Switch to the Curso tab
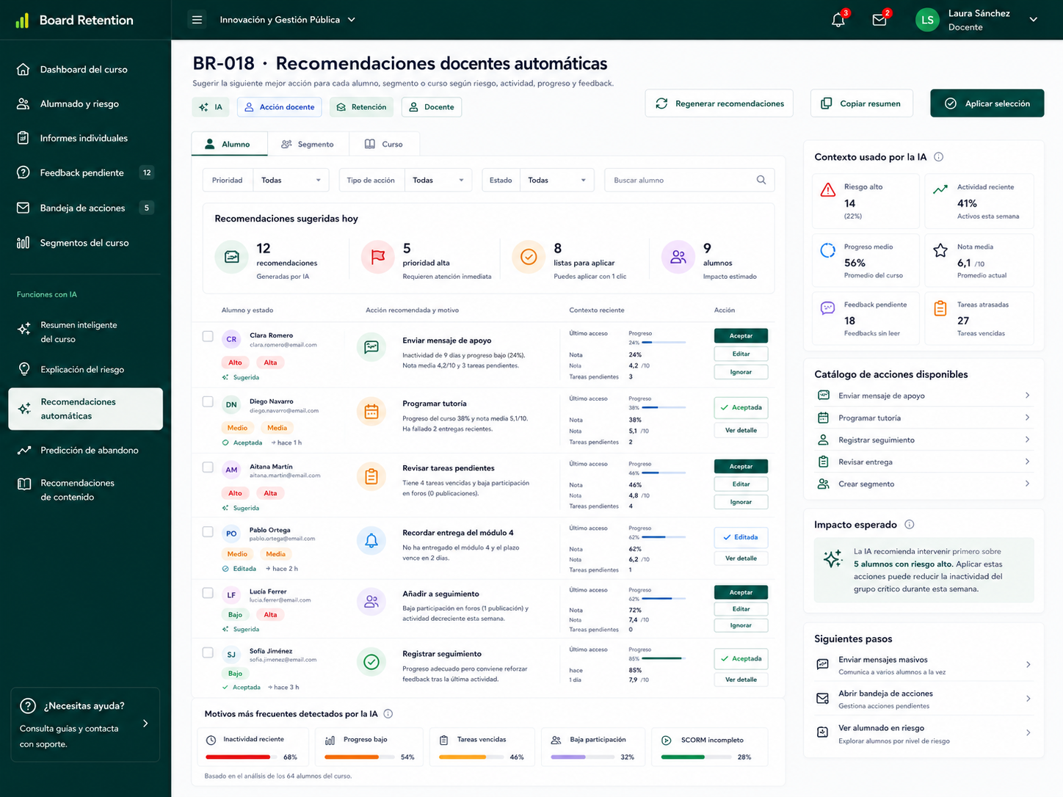 click(384, 144)
